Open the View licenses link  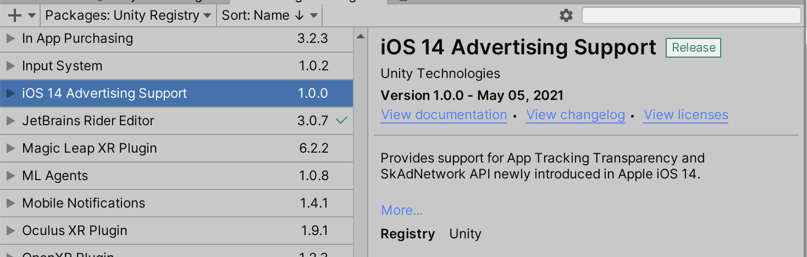[x=686, y=115]
